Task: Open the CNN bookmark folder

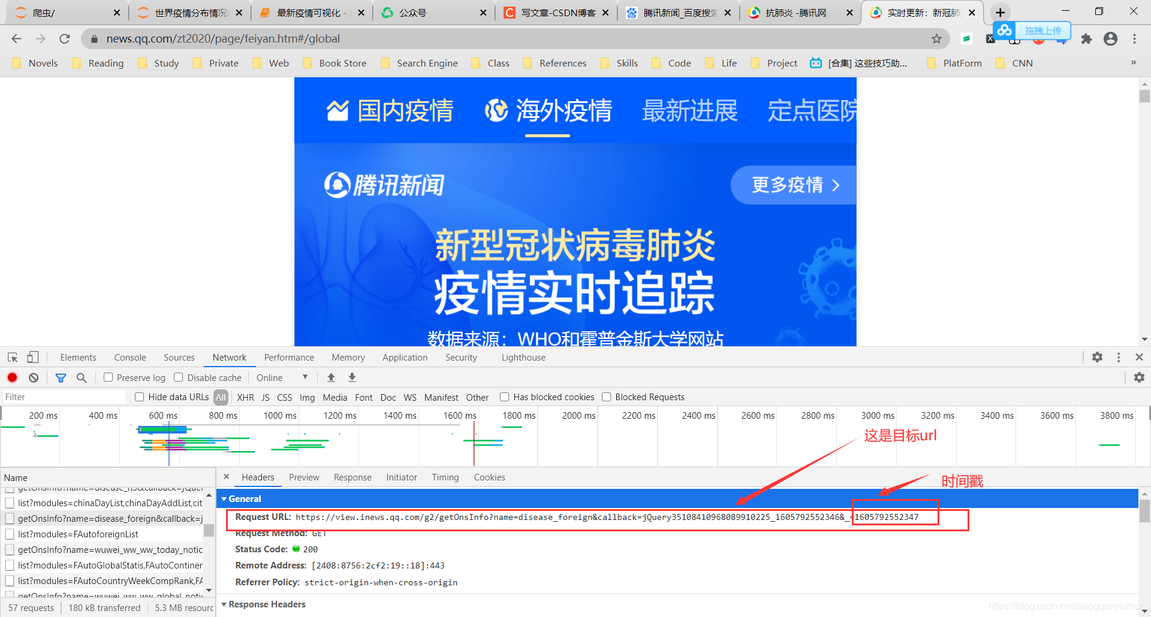Action: tap(1014, 63)
